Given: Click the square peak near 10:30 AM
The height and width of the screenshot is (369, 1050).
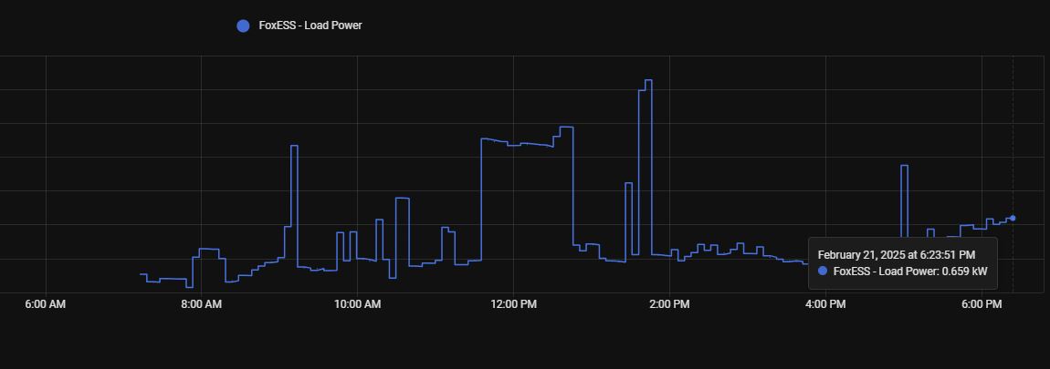Looking at the screenshot, I should point(402,199).
